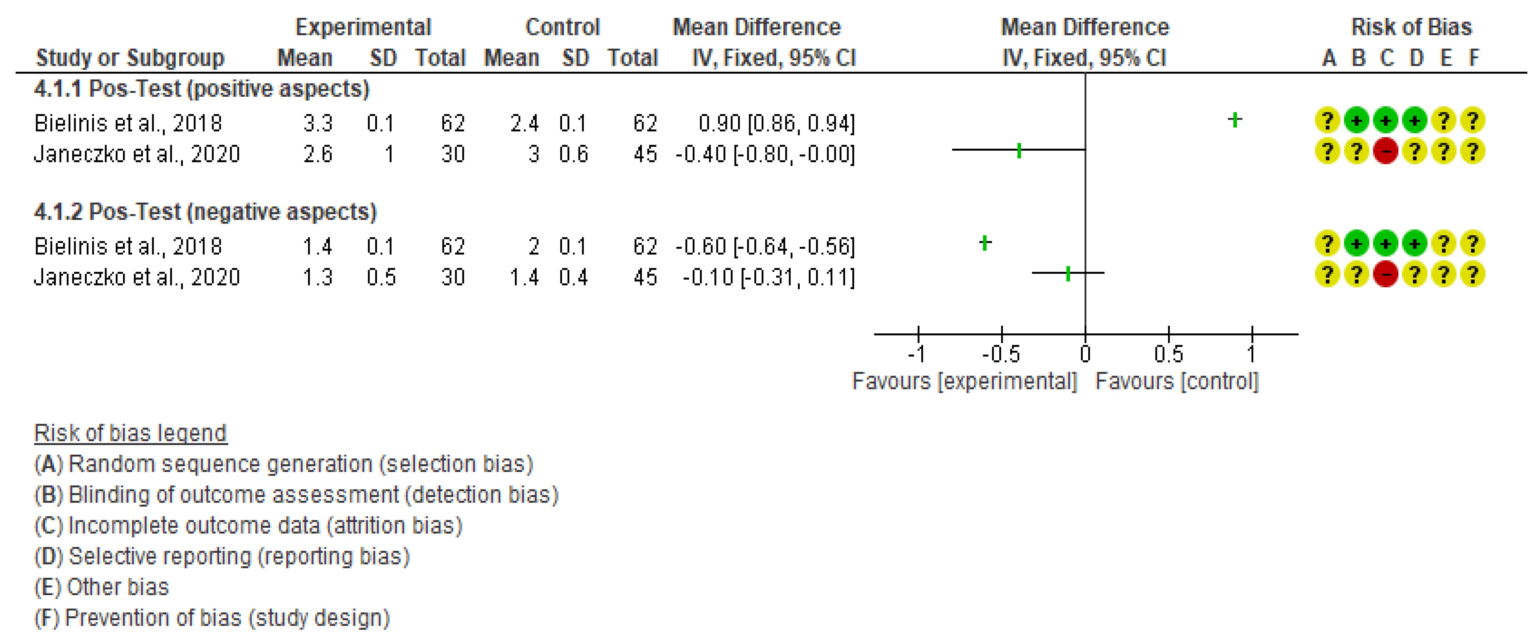Click the "Favours [experimental]" axis label
Viewport: 1536px width, 639px height.
click(x=964, y=381)
